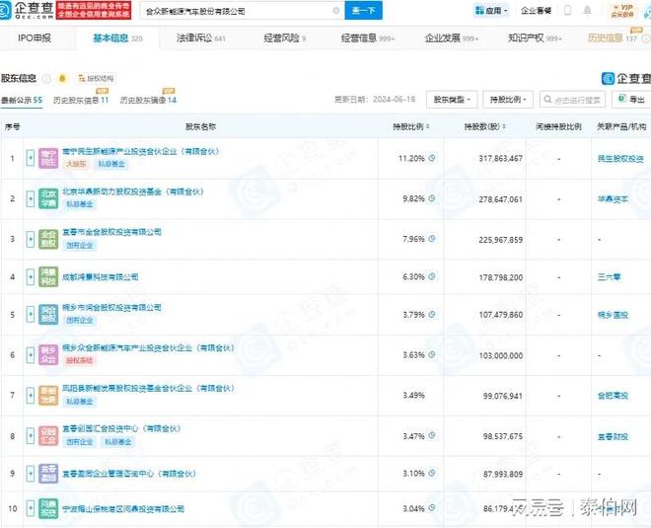Click purple logo of shareholder row 1
Screen dimensions: 651x528
tap(48, 158)
